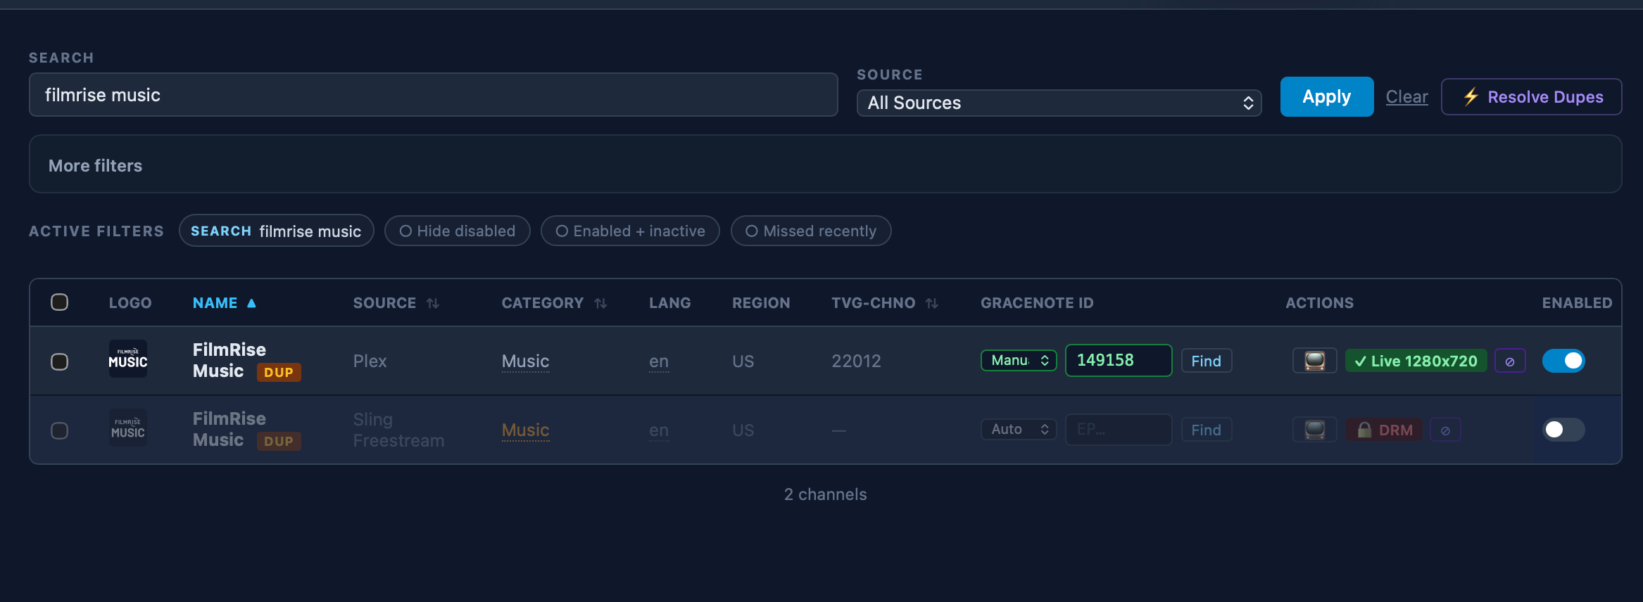The width and height of the screenshot is (1643, 602).
Task: Select the Plex FilmRise Music row checkbox
Action: click(60, 361)
